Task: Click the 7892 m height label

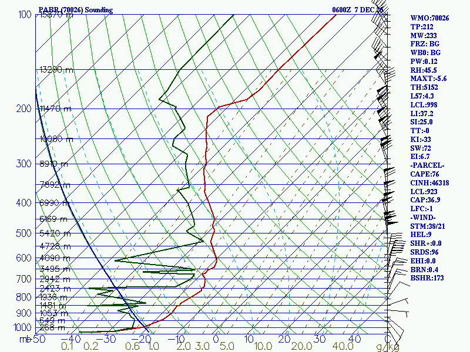Action: (x=55, y=185)
